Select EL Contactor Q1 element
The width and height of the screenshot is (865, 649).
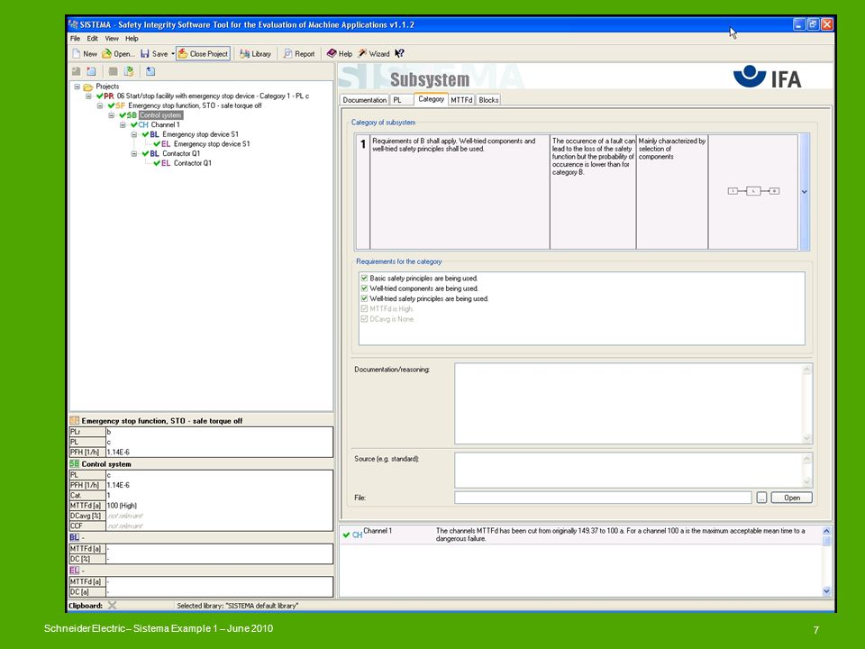click(193, 163)
